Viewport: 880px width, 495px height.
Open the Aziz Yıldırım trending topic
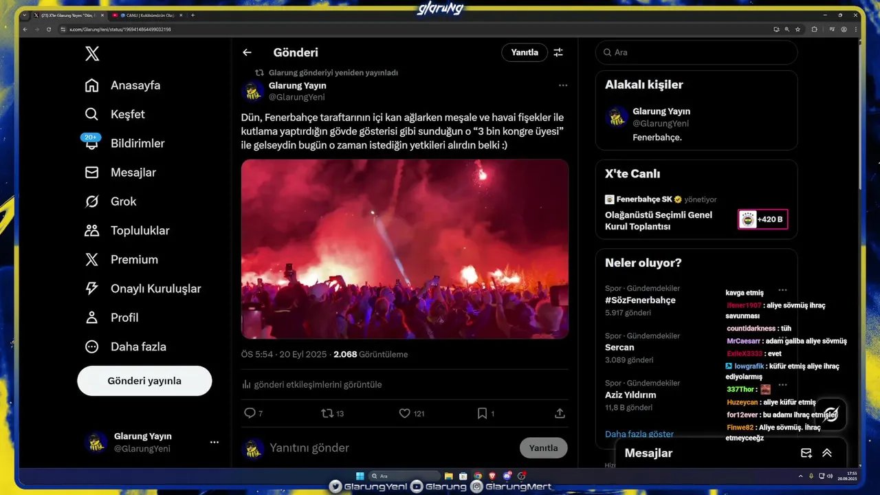pyautogui.click(x=630, y=395)
